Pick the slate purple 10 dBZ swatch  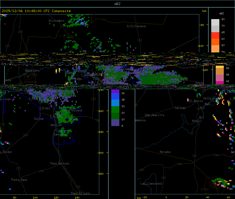point(115,122)
